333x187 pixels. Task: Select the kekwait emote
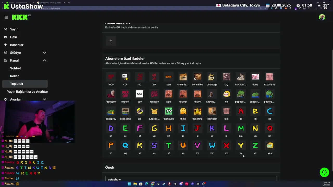[x=183, y=94]
